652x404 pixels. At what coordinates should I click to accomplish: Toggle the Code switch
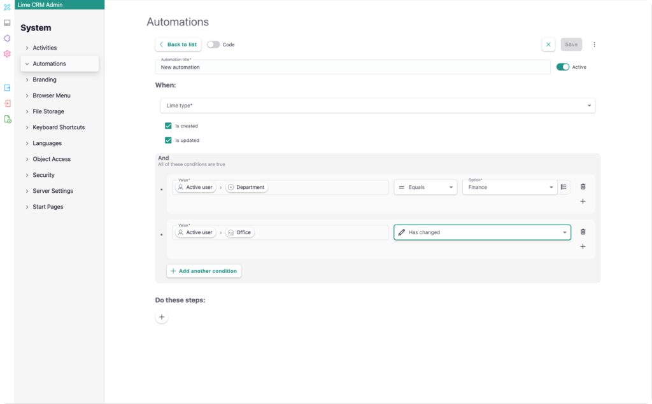click(x=213, y=45)
